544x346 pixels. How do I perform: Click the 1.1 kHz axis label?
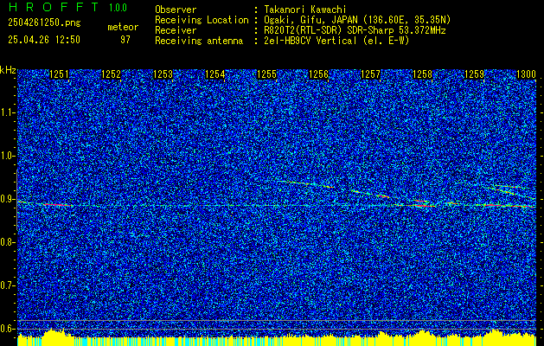tap(7, 112)
